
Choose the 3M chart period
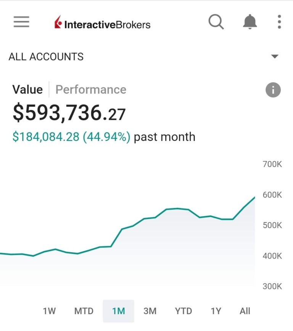tap(150, 311)
